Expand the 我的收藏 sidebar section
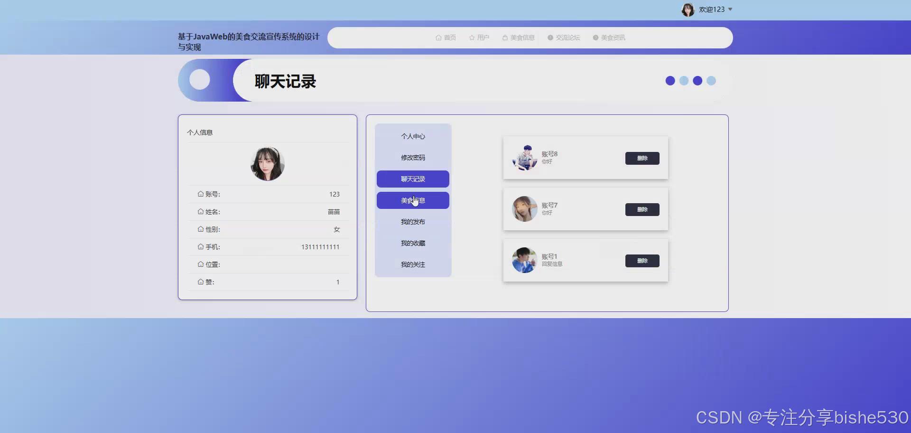The image size is (911, 433). click(412, 243)
